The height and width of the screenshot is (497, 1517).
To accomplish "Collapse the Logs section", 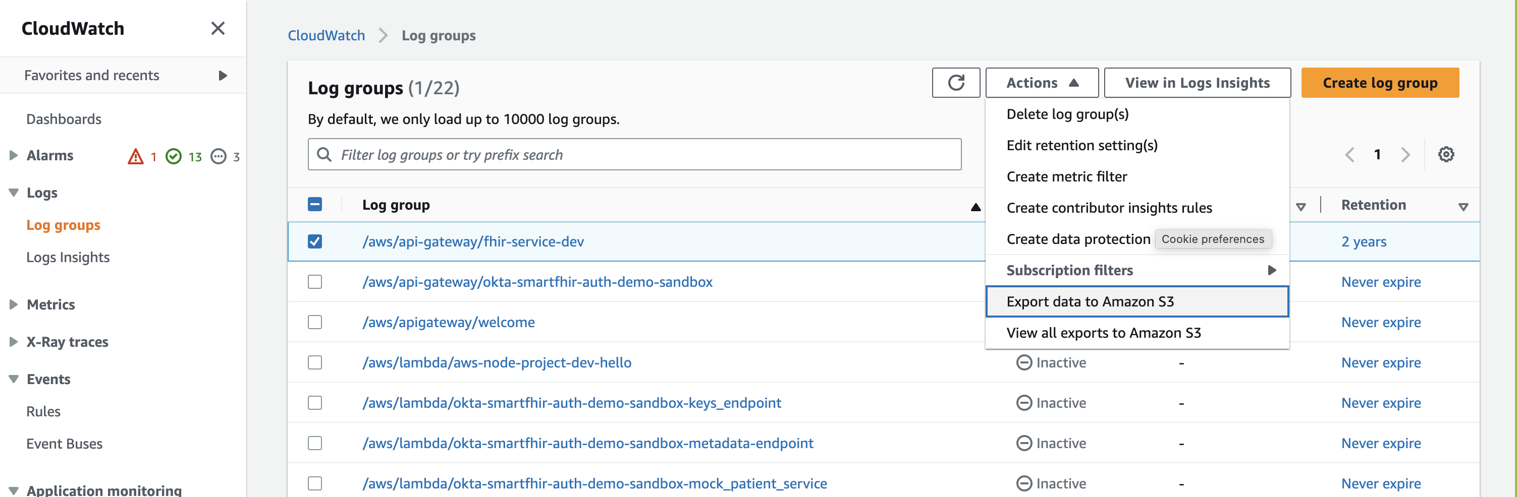I will tap(14, 193).
